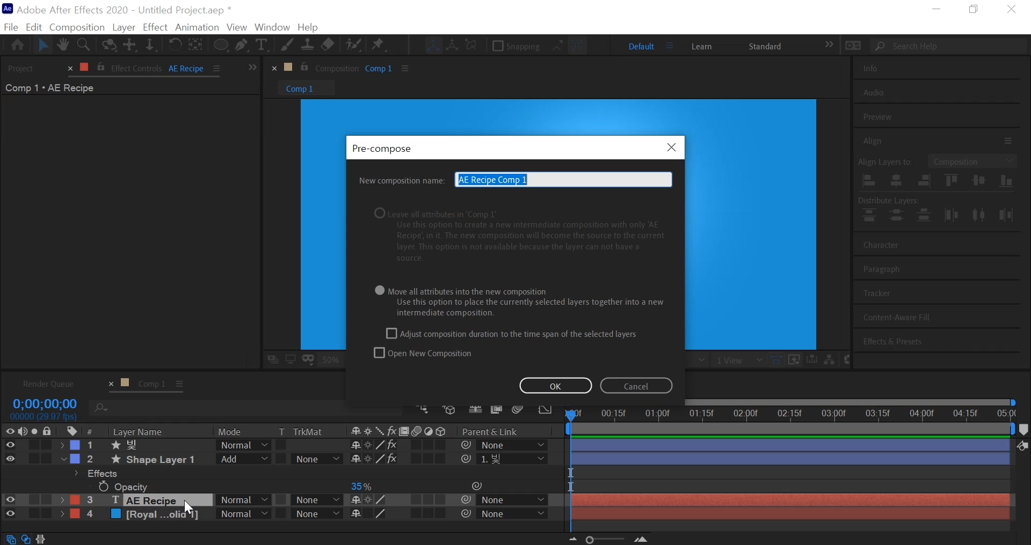Open TrkMat dropdown for Shape Layer 1
Viewport: 1031px width, 545px height.
(x=318, y=459)
